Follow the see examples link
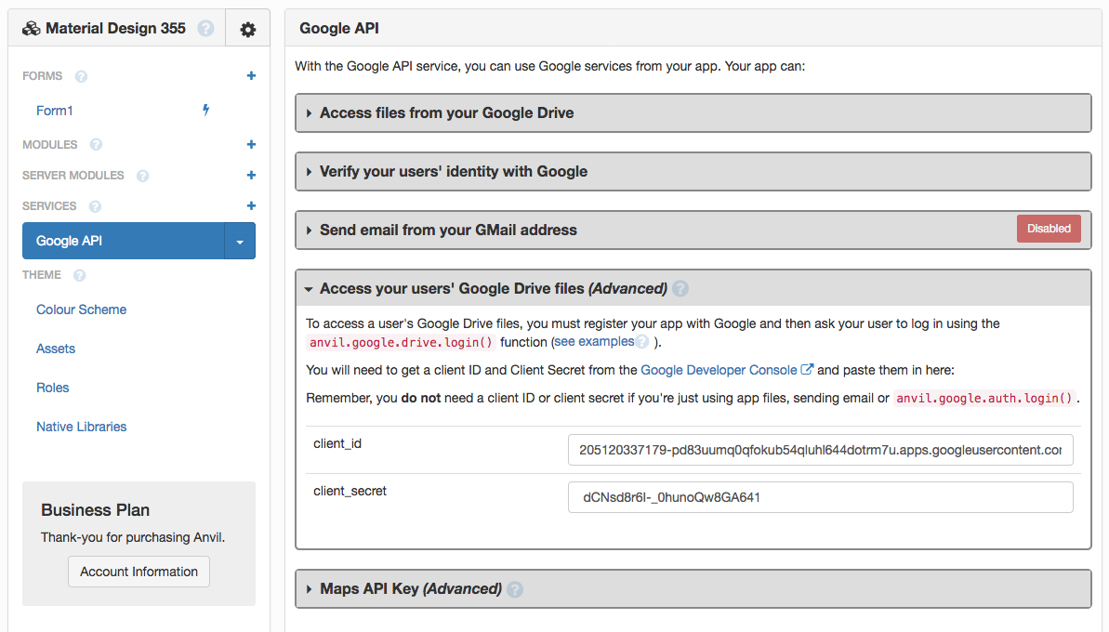Viewport: 1109px width, 632px height. (x=594, y=341)
